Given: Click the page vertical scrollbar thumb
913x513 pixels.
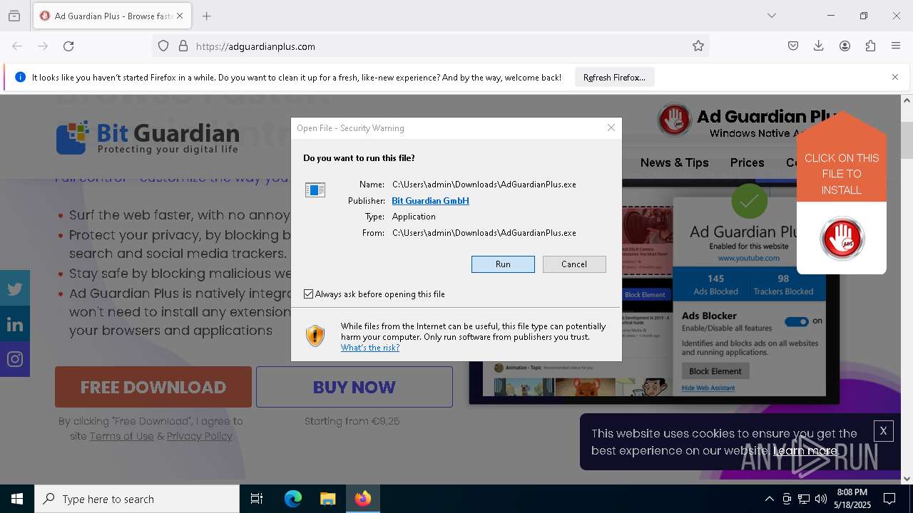Looking at the screenshot, I should 907,140.
